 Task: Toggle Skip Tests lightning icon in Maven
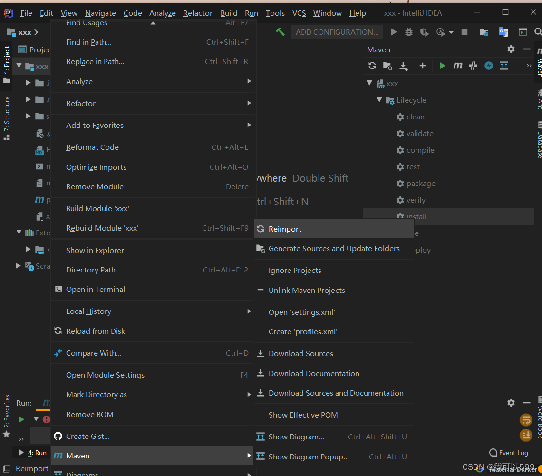pyautogui.click(x=488, y=66)
